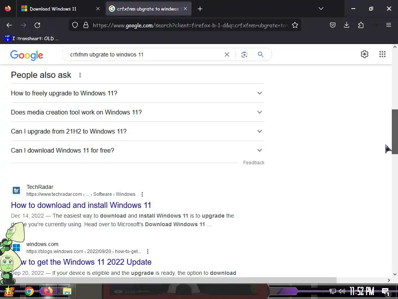Open the notification center icon

(386, 292)
